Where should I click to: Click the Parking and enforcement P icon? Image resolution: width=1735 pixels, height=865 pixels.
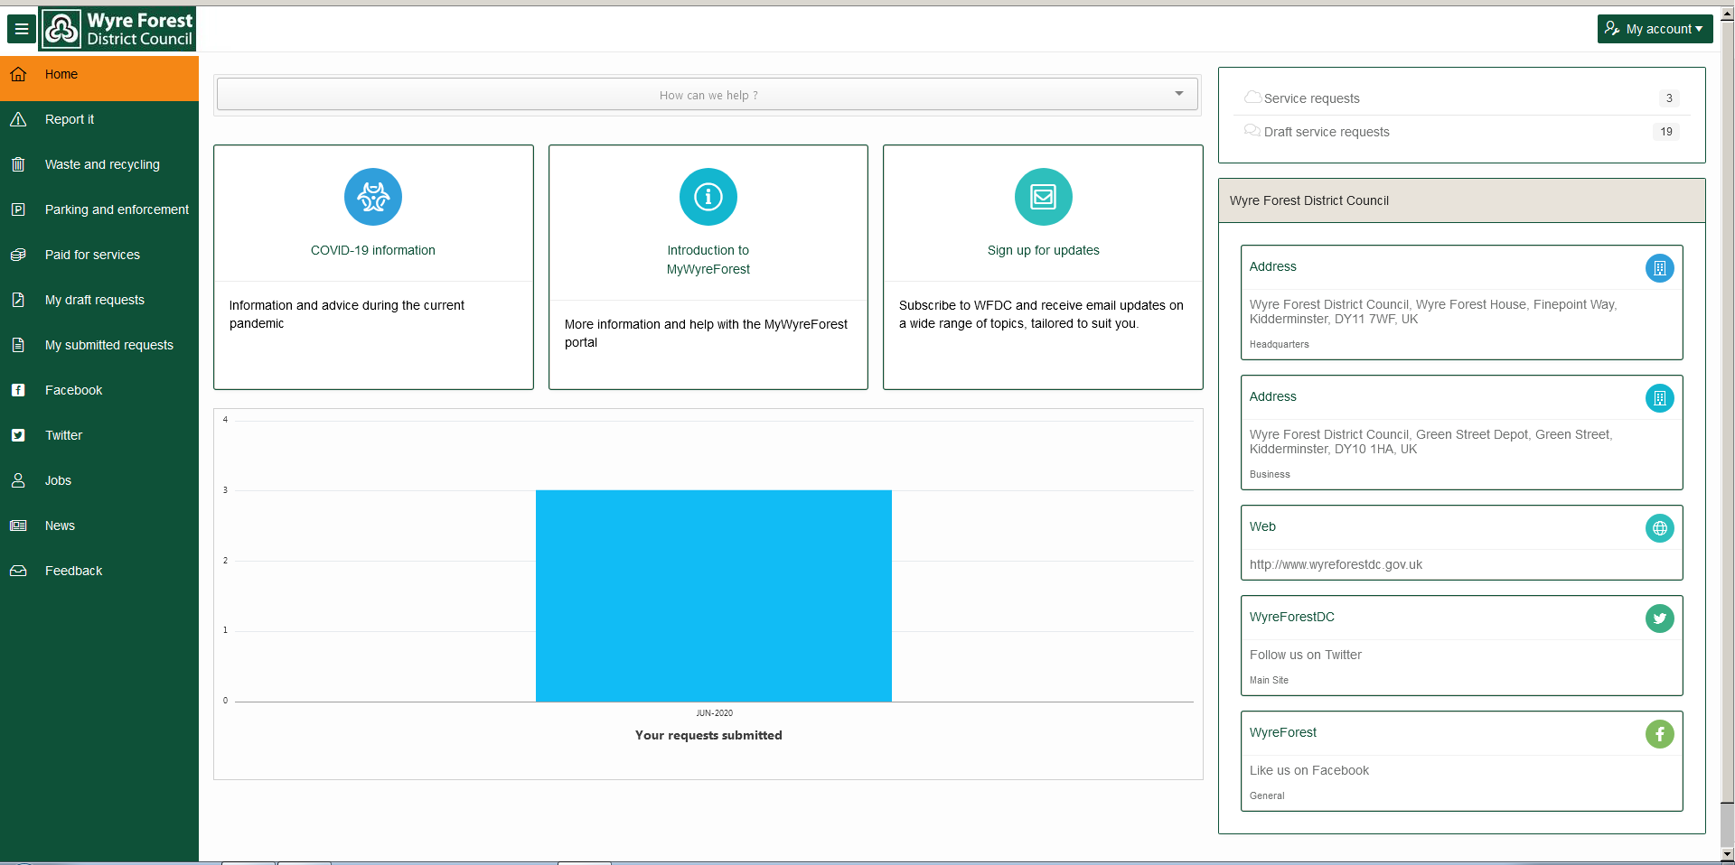click(18, 209)
